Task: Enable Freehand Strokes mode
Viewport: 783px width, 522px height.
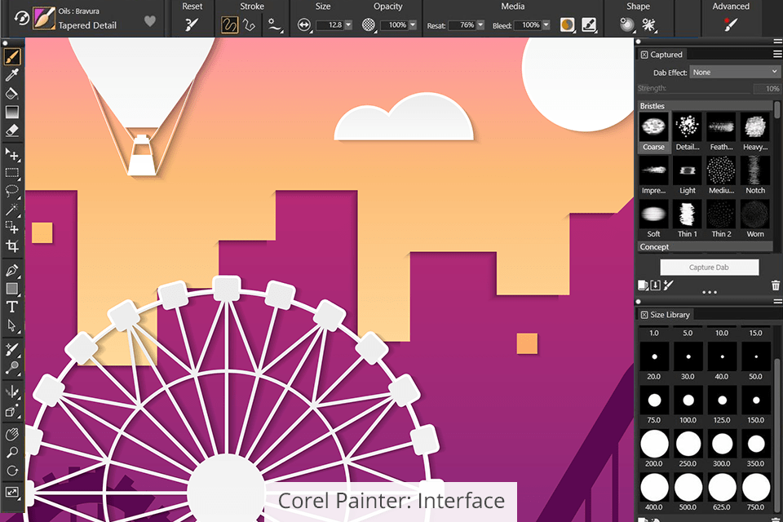Action: click(230, 24)
